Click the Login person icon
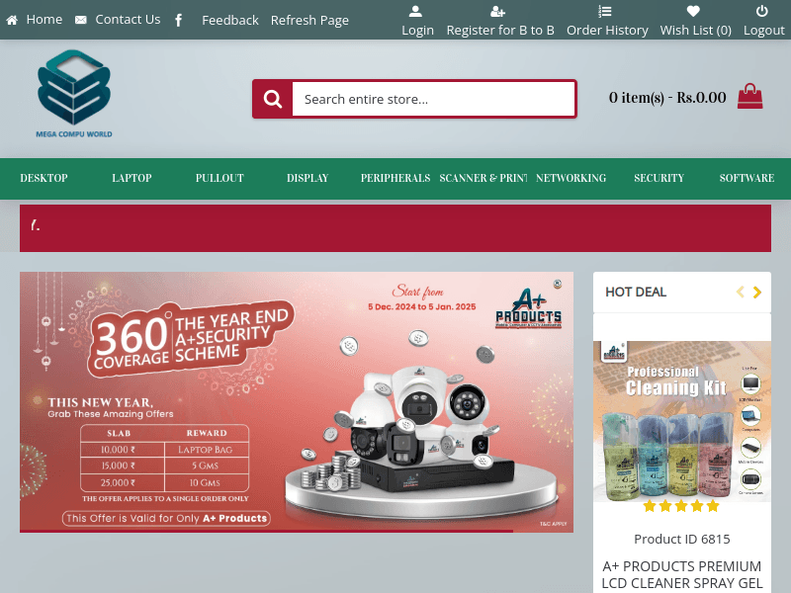 pyautogui.click(x=416, y=12)
